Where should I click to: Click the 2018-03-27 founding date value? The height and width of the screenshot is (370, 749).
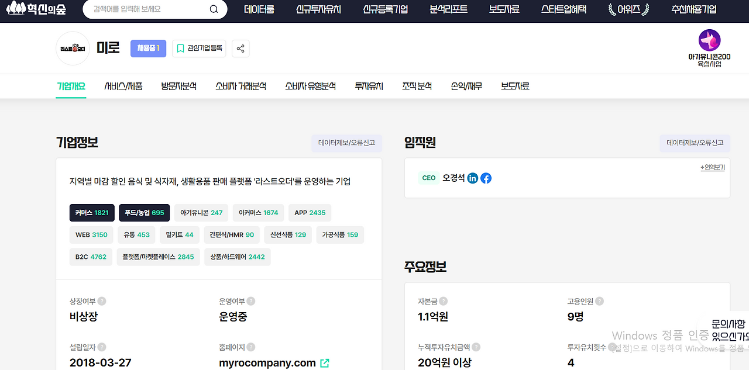click(100, 363)
